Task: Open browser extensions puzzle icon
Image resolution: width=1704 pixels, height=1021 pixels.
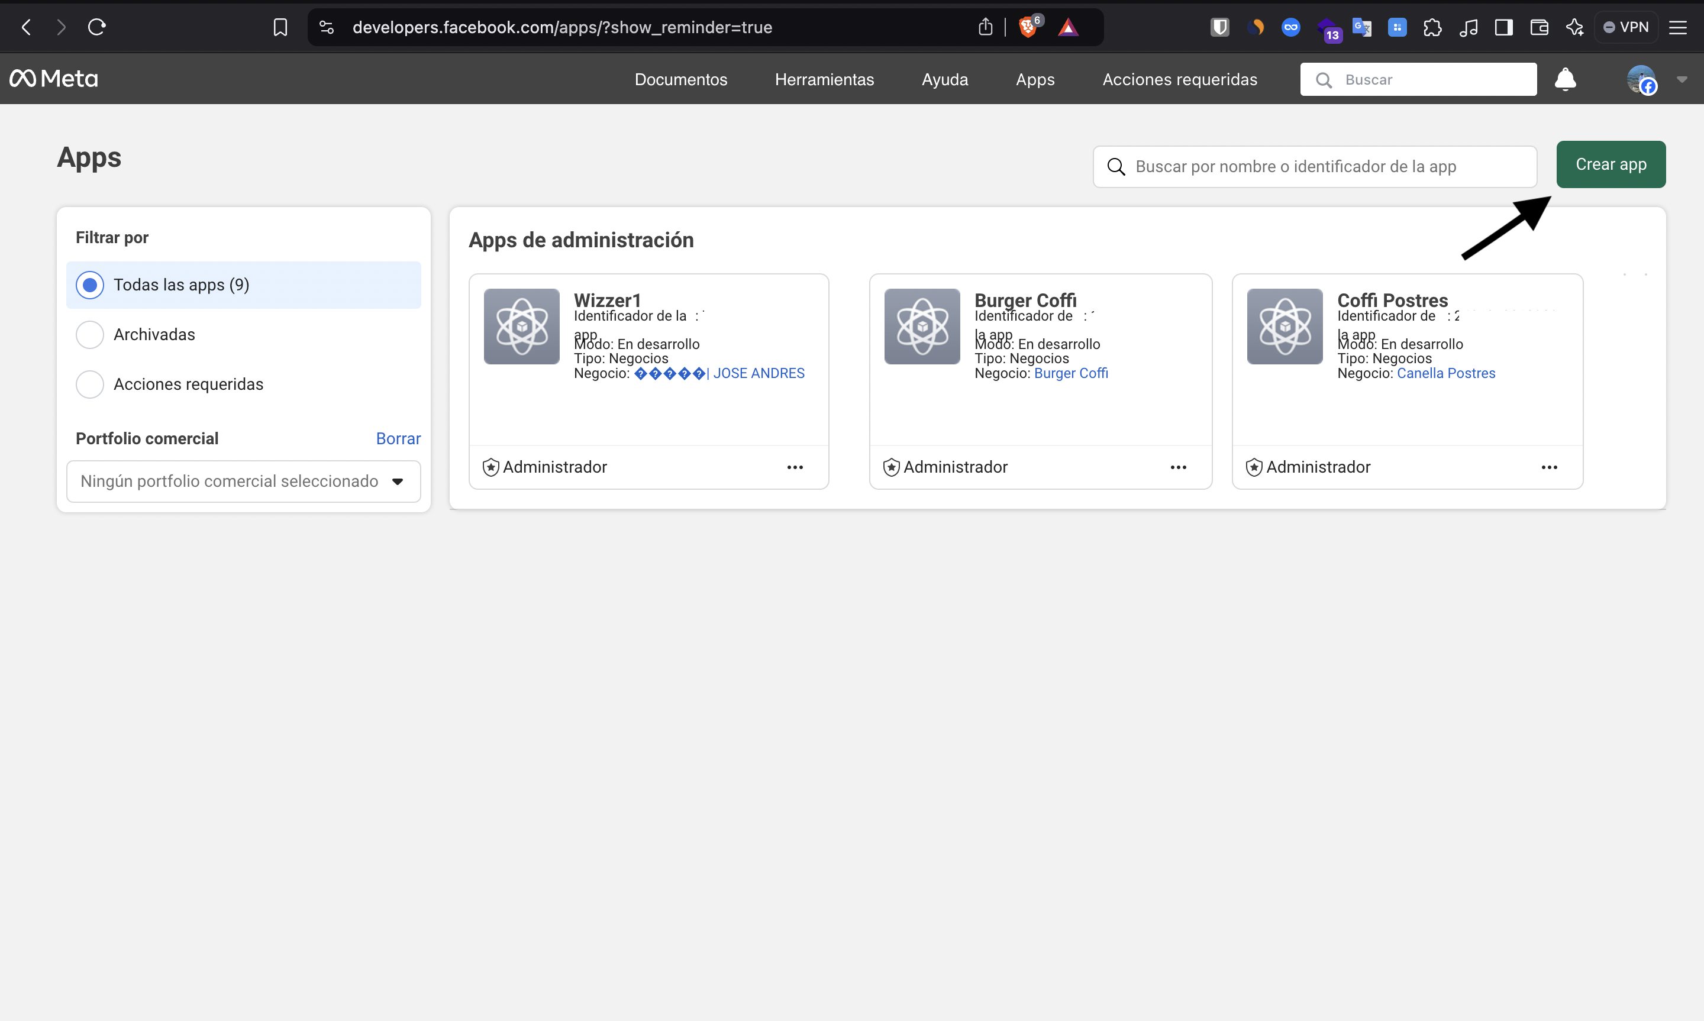Action: pos(1432,27)
